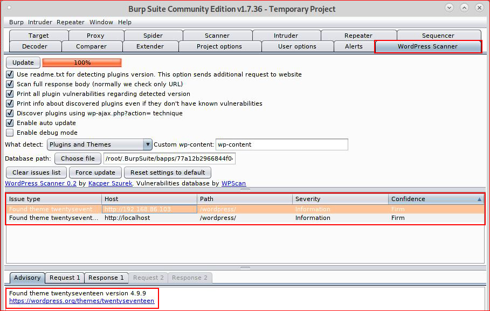Open the Kacper Szurek author link
The image size is (490, 311).
[x=111, y=183]
